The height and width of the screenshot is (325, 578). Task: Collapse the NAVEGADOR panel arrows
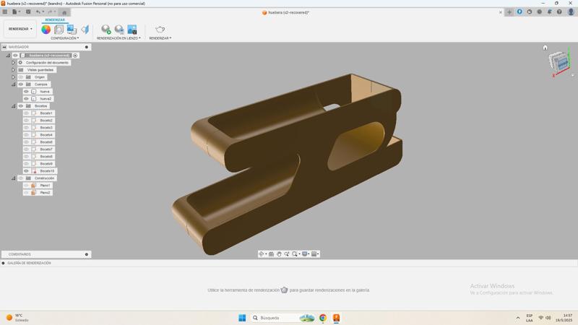[4, 47]
